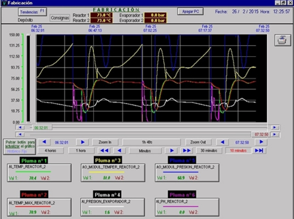Select the 30 minutos time range

coord(209,150)
